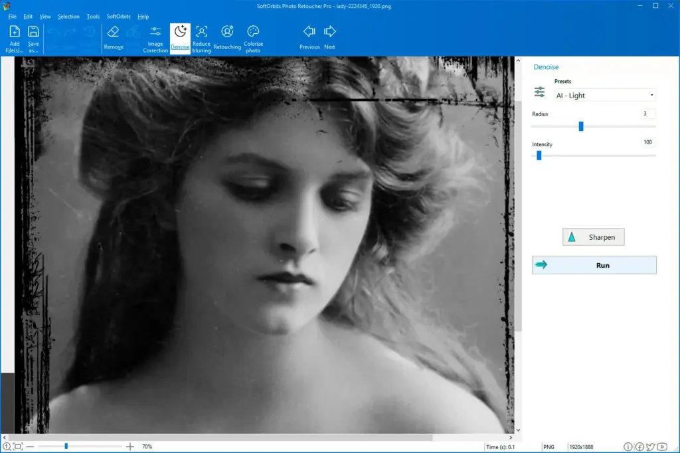Open the AI - Light presets dropdown
The height and width of the screenshot is (453, 680).
(604, 95)
